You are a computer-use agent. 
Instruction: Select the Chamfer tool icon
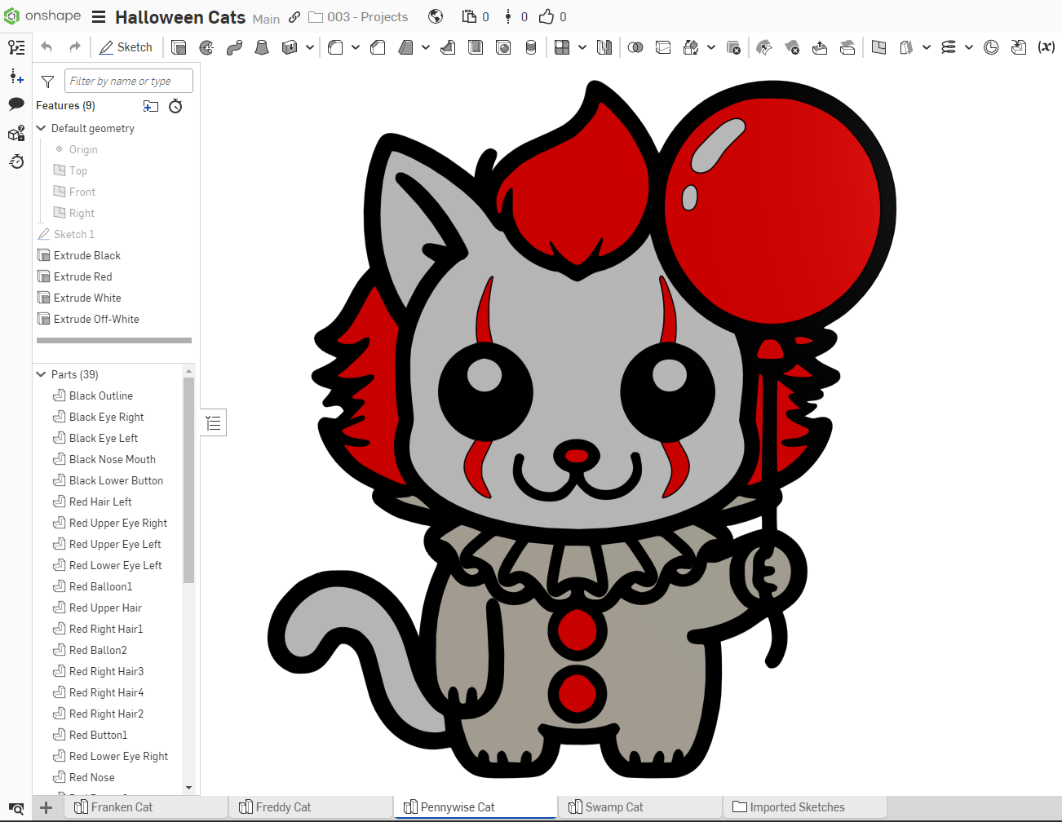point(378,47)
